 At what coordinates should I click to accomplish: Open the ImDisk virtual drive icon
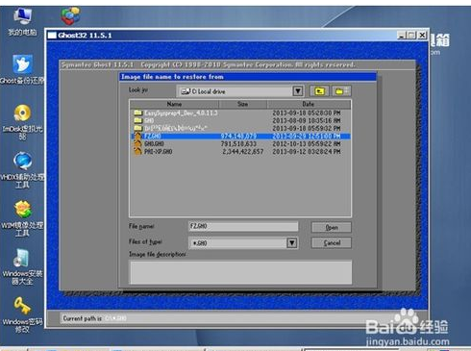[22, 122]
